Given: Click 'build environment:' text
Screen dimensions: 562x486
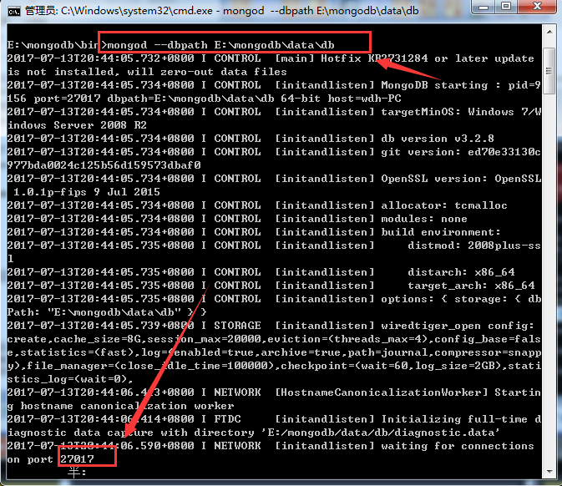Looking at the screenshot, I should click(440, 232).
